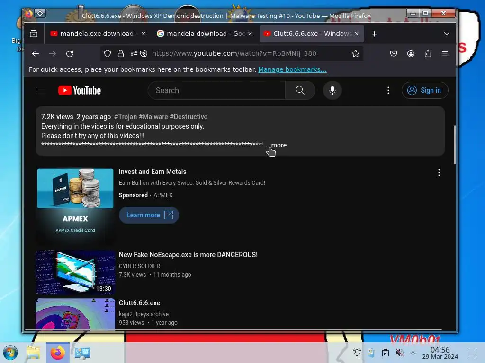The image size is (485, 363).
Task: Focus the YouTube search field
Action: [x=216, y=90]
